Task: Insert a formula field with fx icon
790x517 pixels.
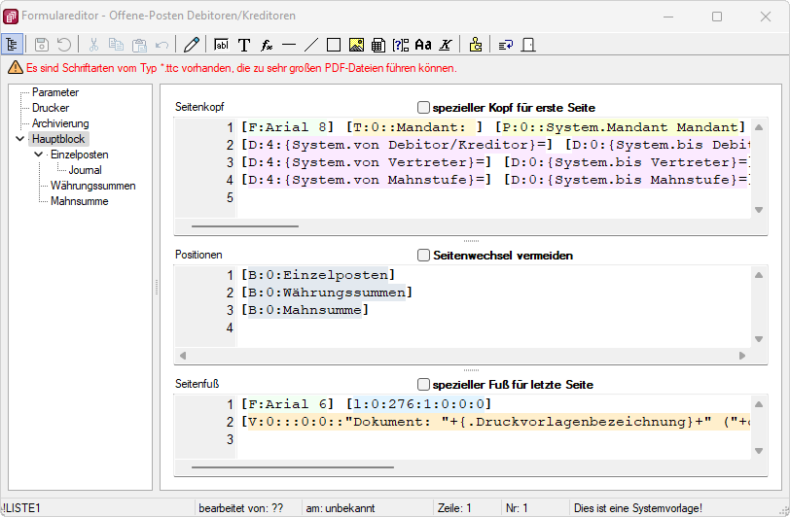Action: [267, 45]
